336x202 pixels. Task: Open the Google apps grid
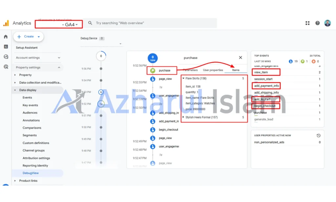(307, 23)
